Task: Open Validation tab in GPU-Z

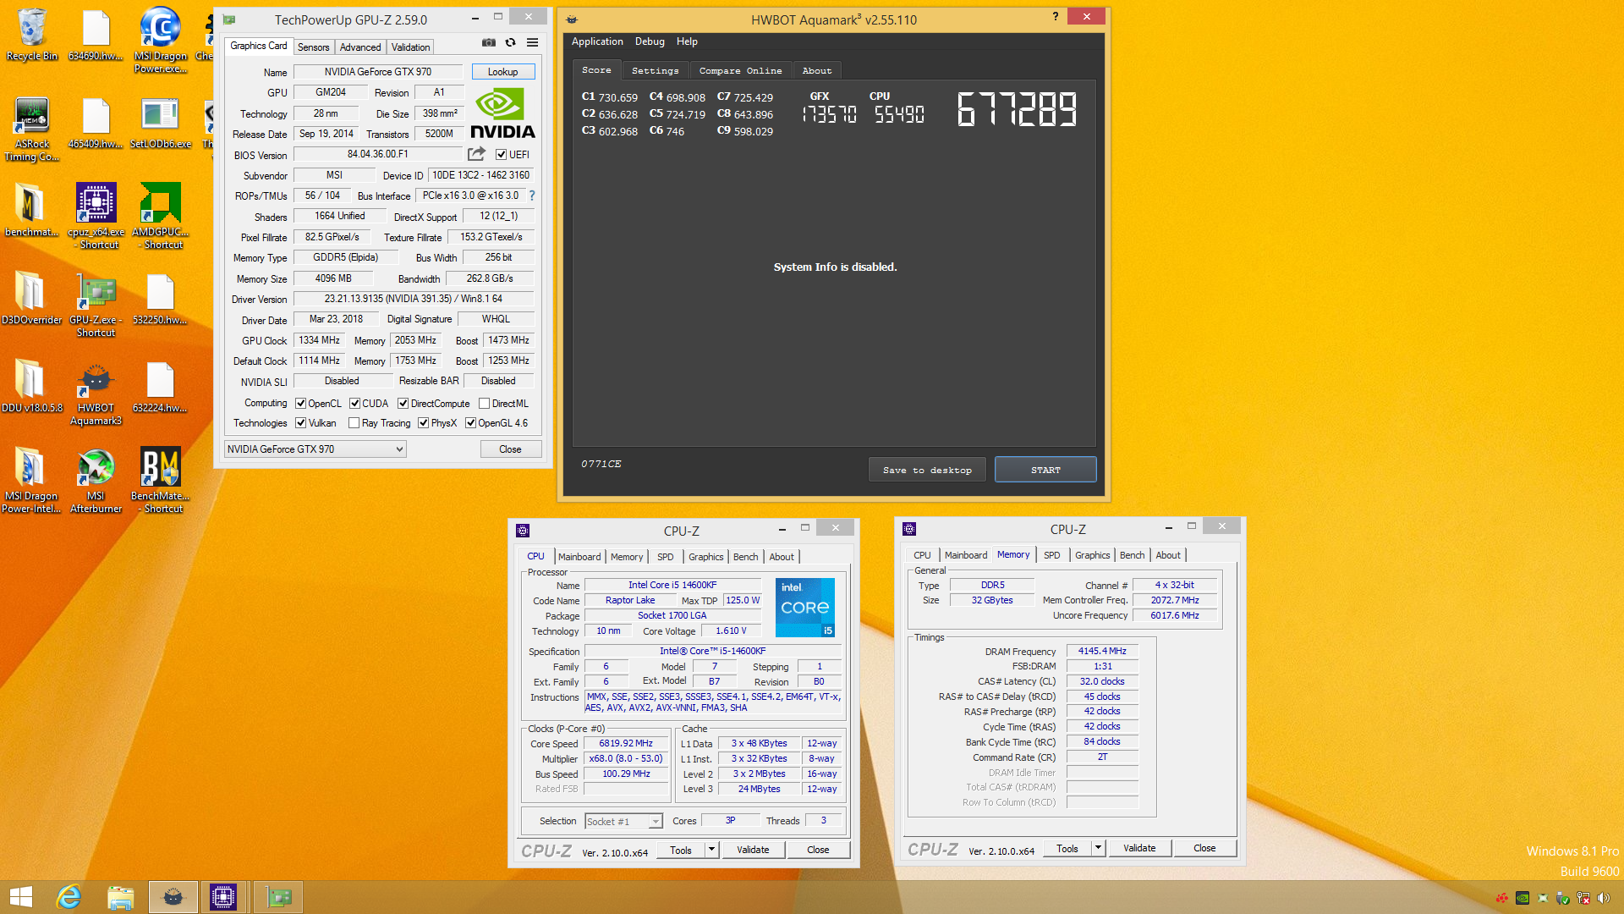Action: coord(410,47)
